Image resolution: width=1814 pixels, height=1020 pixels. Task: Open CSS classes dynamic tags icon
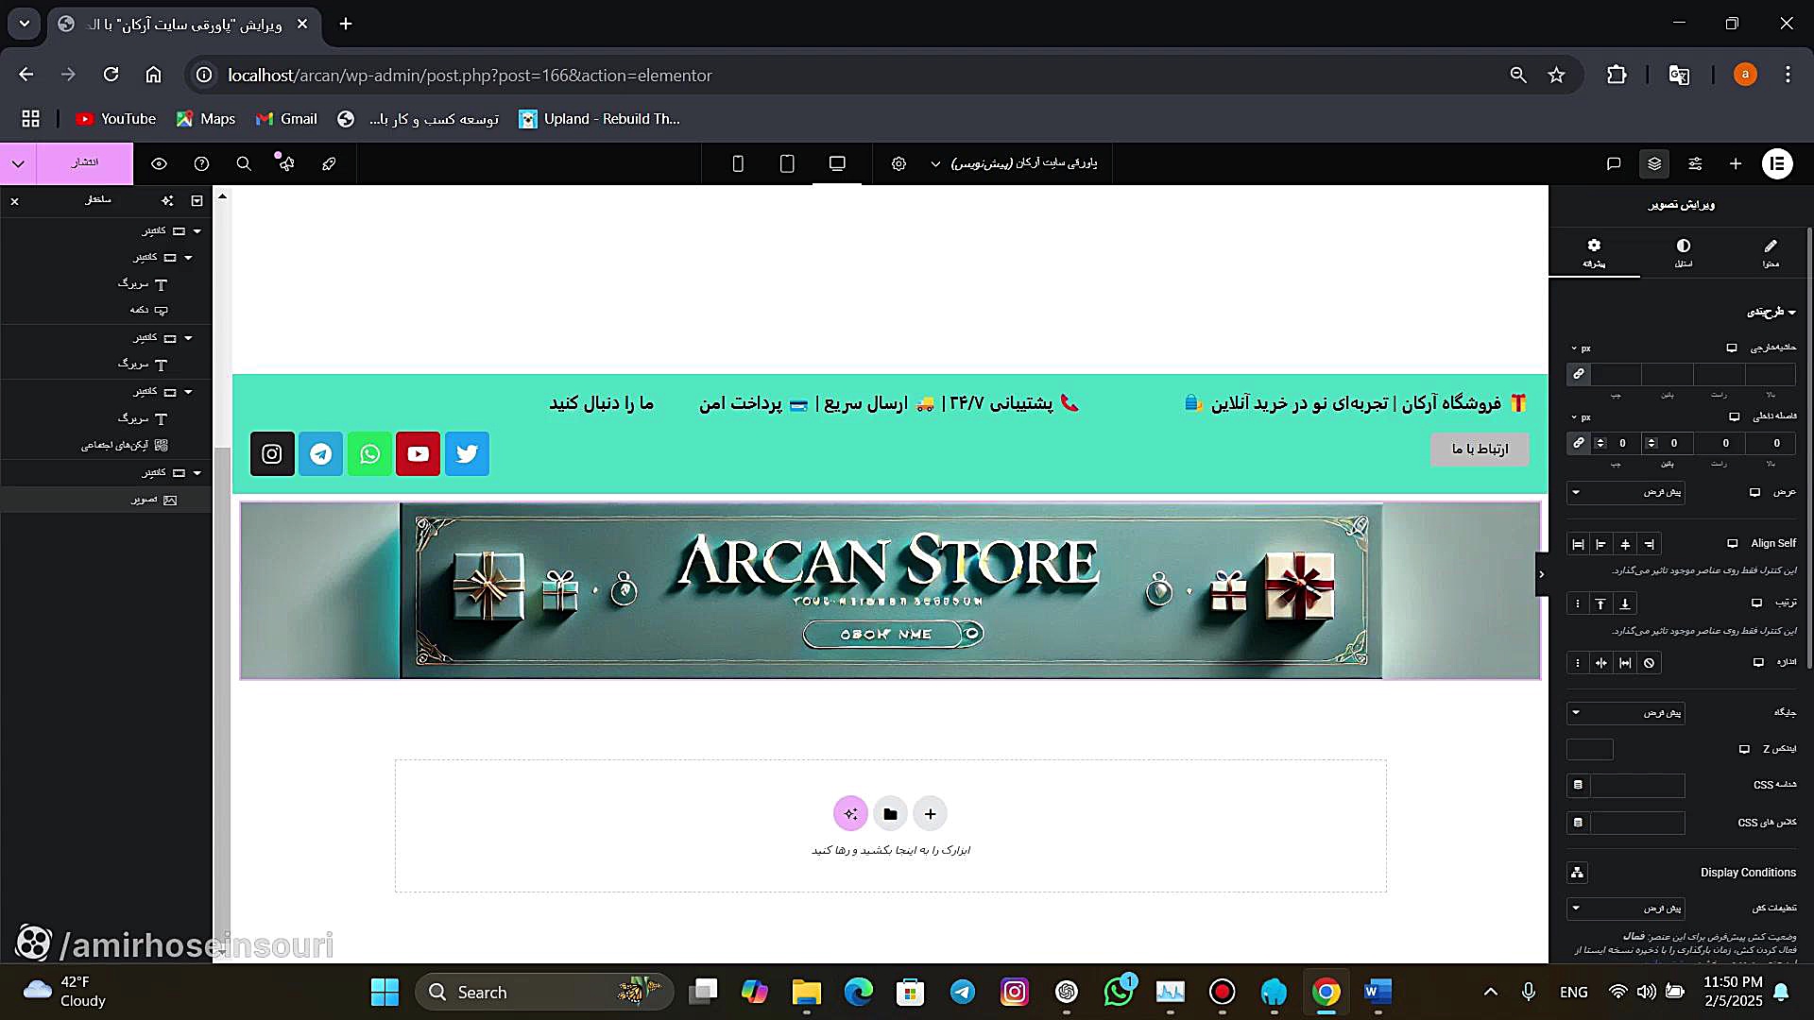click(x=1578, y=823)
